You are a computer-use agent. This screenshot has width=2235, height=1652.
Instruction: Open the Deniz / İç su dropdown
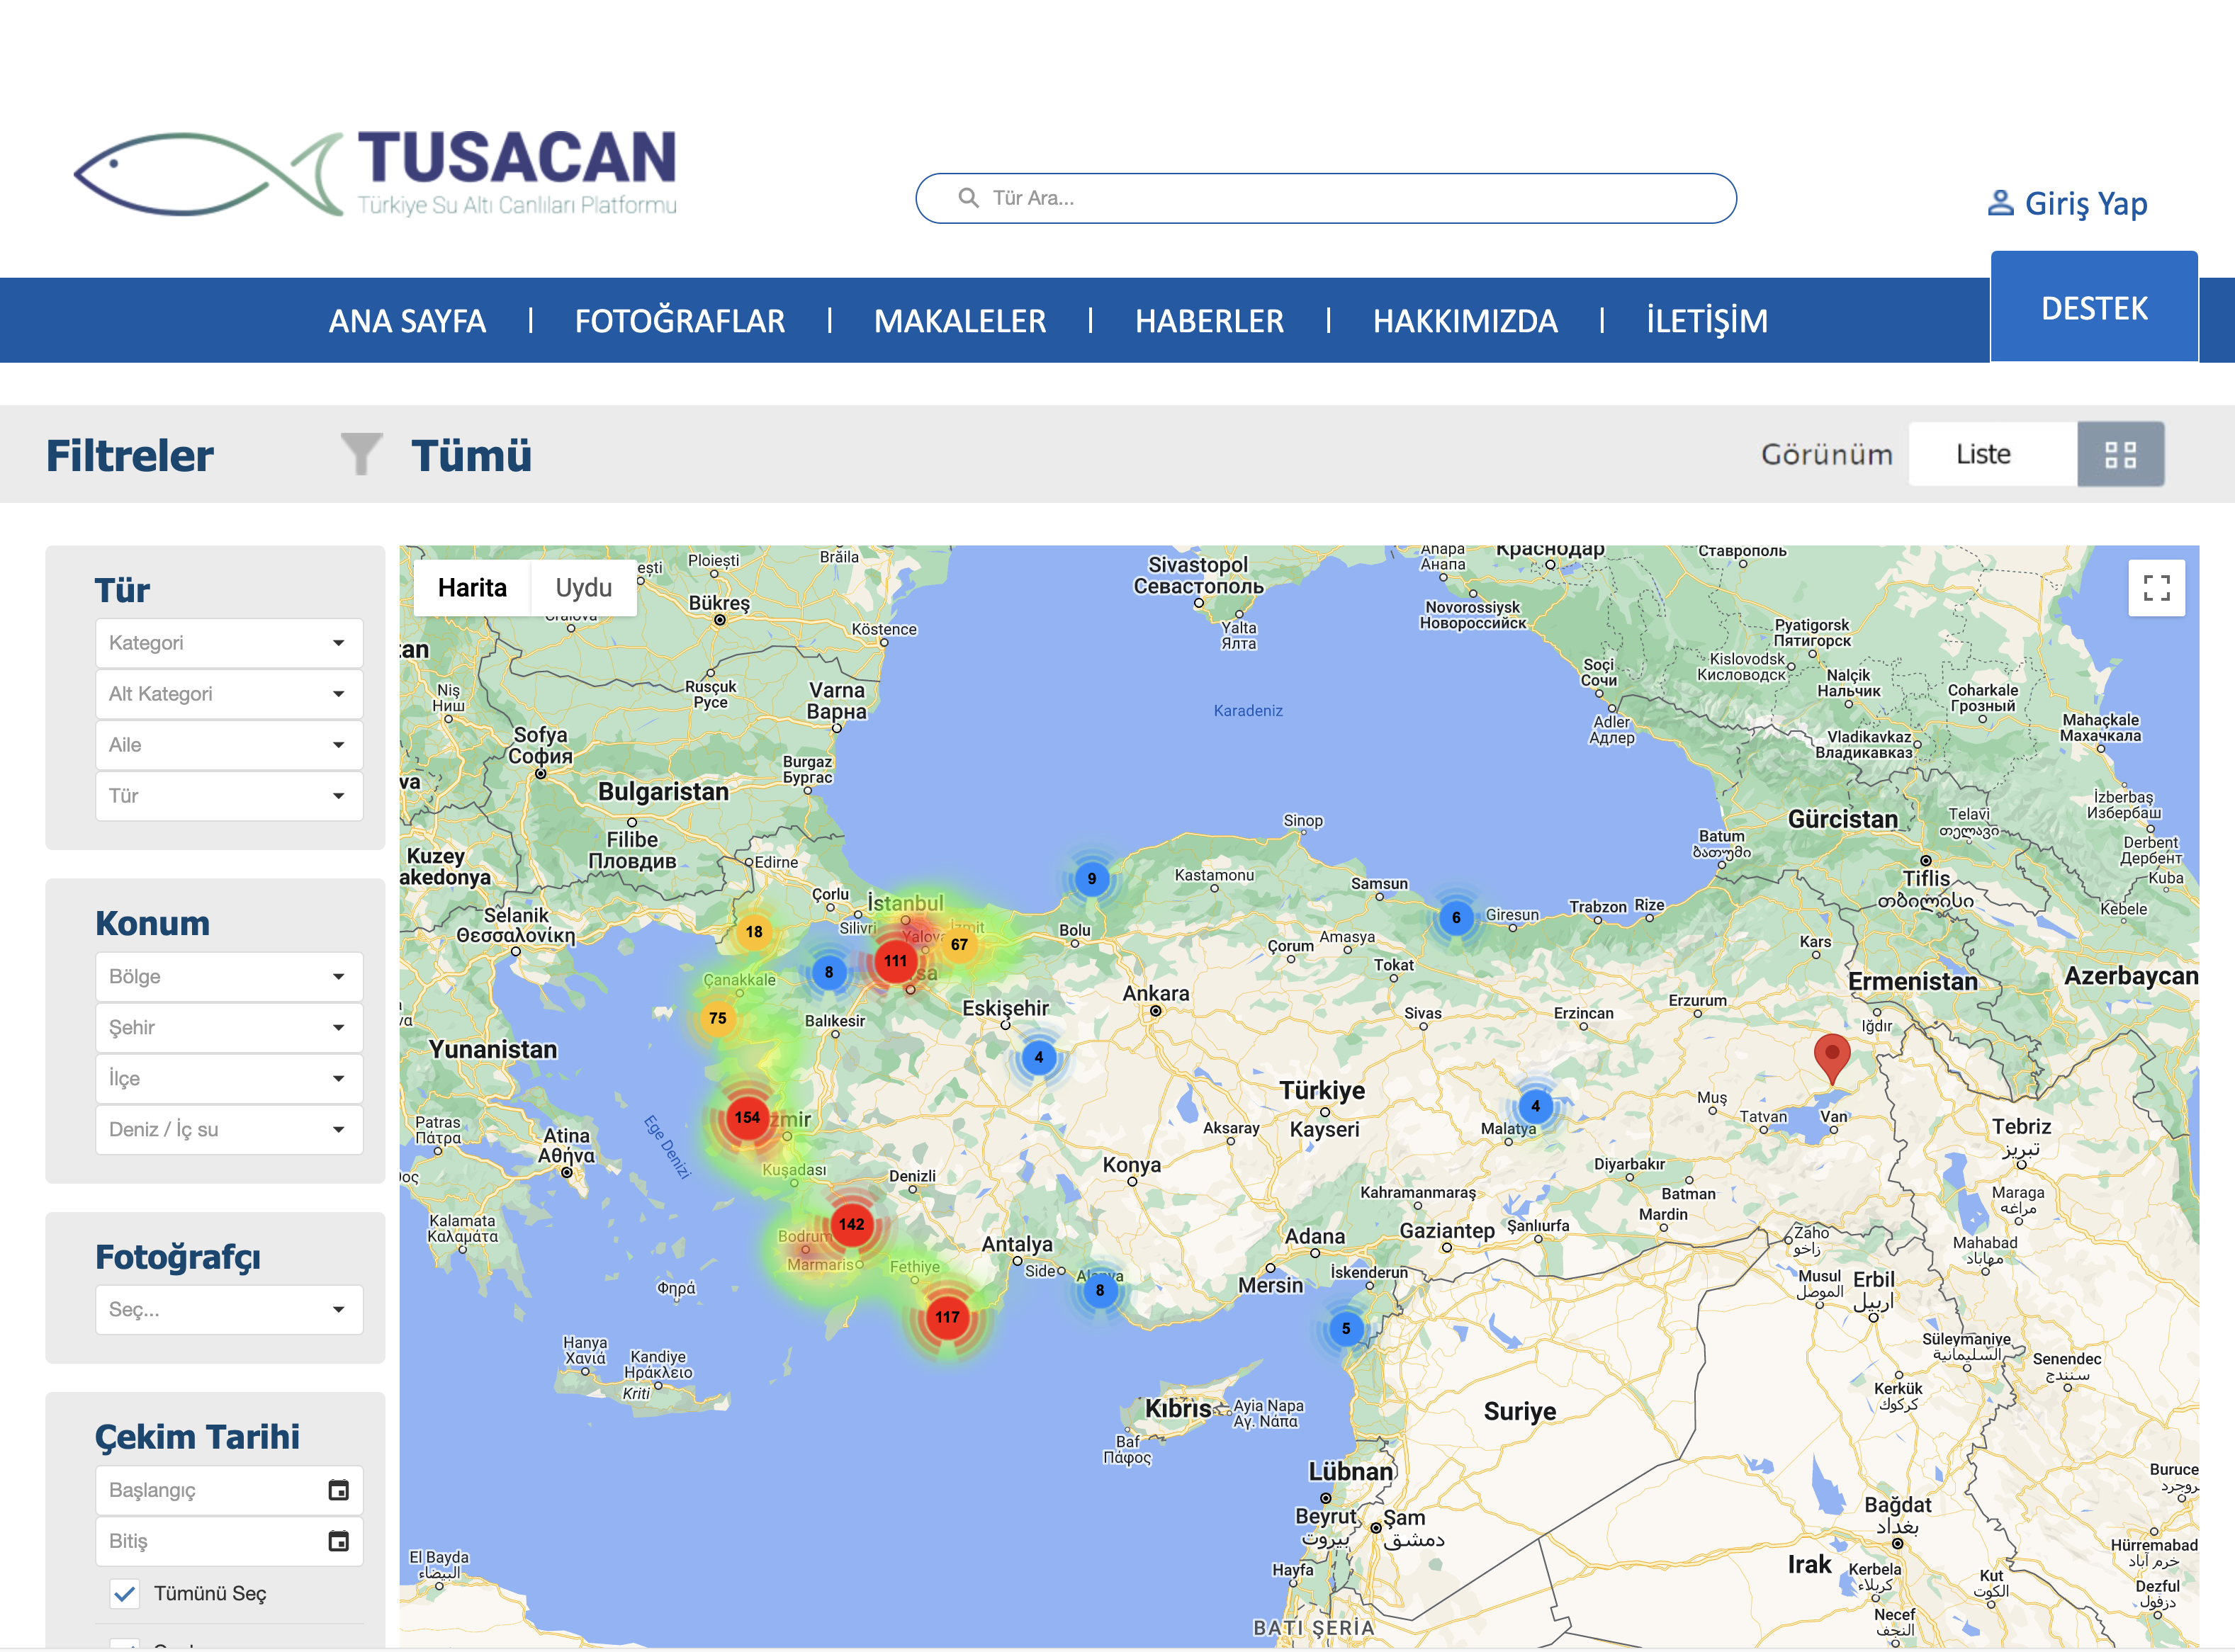click(x=229, y=1130)
